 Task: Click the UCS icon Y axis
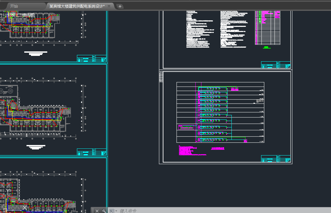coord(7,191)
